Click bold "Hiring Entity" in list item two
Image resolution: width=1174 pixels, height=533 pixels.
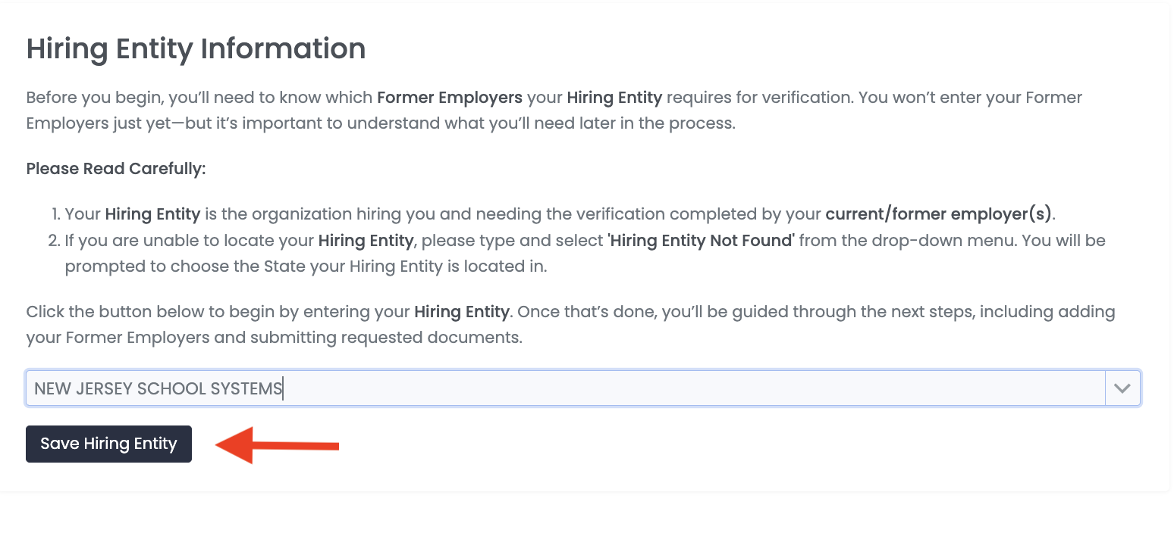pyautogui.click(x=366, y=241)
